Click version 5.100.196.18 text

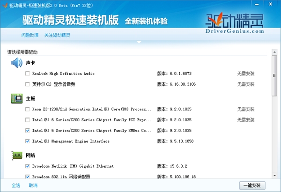pyautogui.click(x=183, y=177)
